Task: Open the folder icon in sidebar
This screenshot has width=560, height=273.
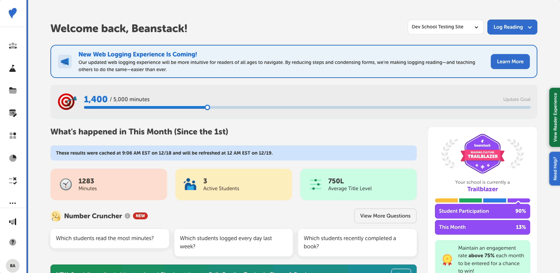Action: coord(13,91)
